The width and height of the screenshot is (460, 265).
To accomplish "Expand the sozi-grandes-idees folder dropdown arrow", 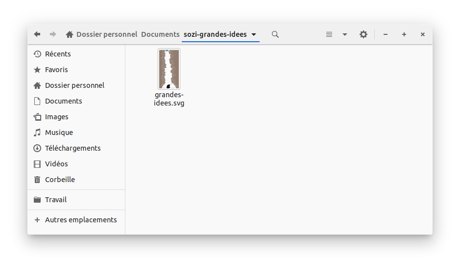I will (254, 34).
